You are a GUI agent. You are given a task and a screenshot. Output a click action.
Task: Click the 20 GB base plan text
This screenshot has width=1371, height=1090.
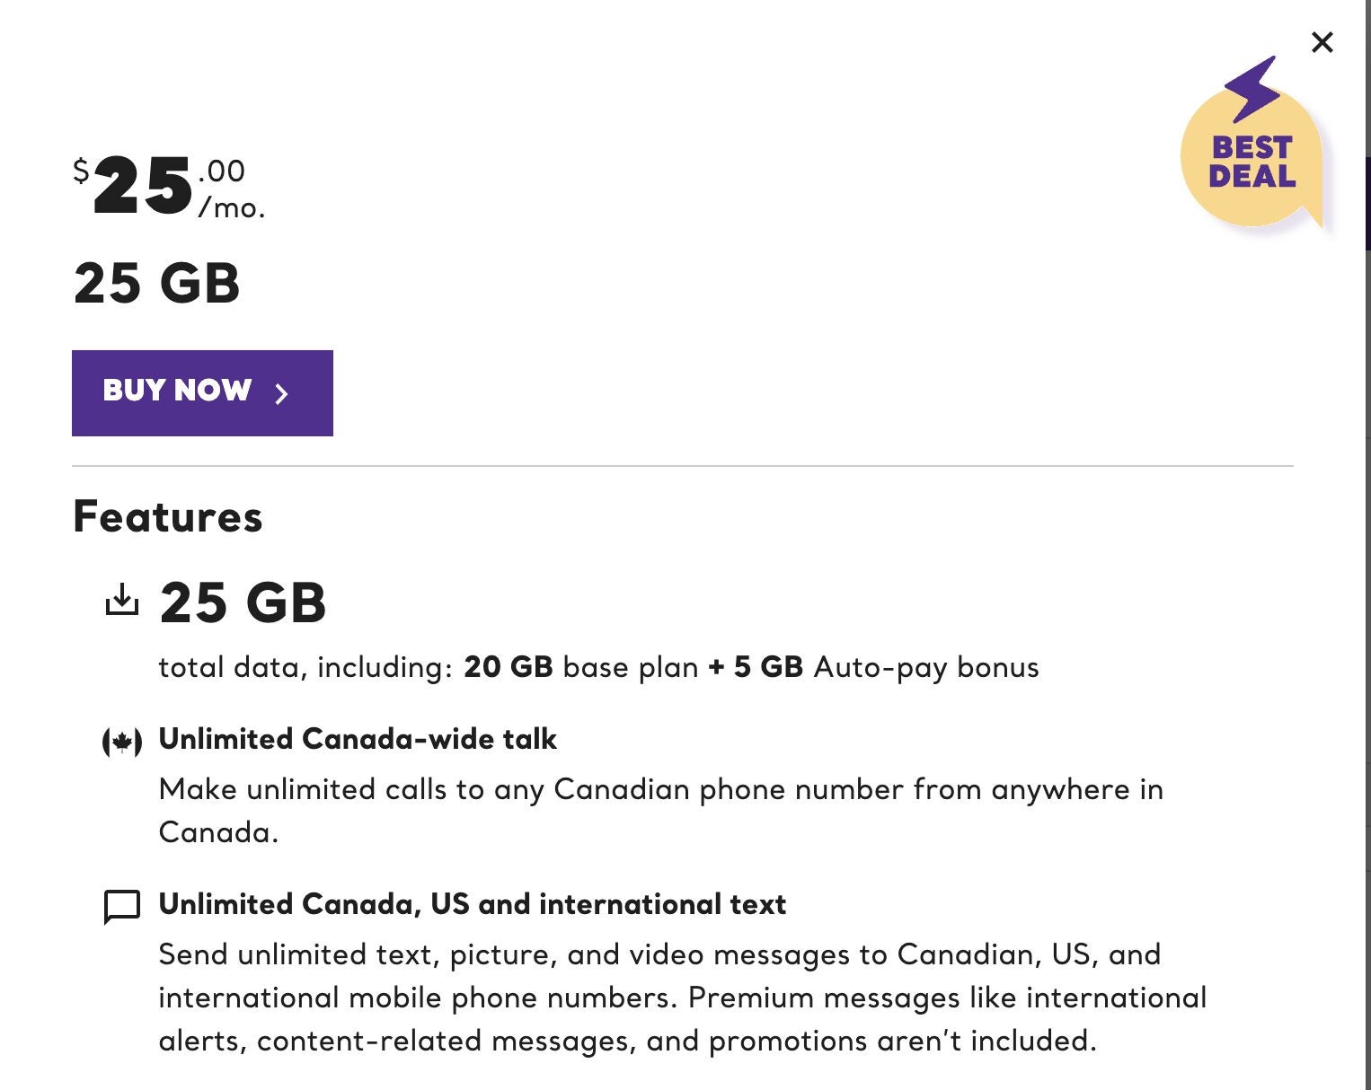[580, 667]
